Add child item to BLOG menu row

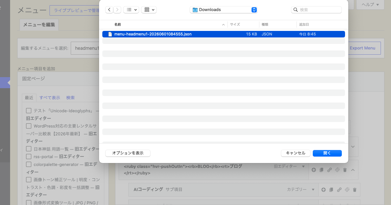point(313,170)
